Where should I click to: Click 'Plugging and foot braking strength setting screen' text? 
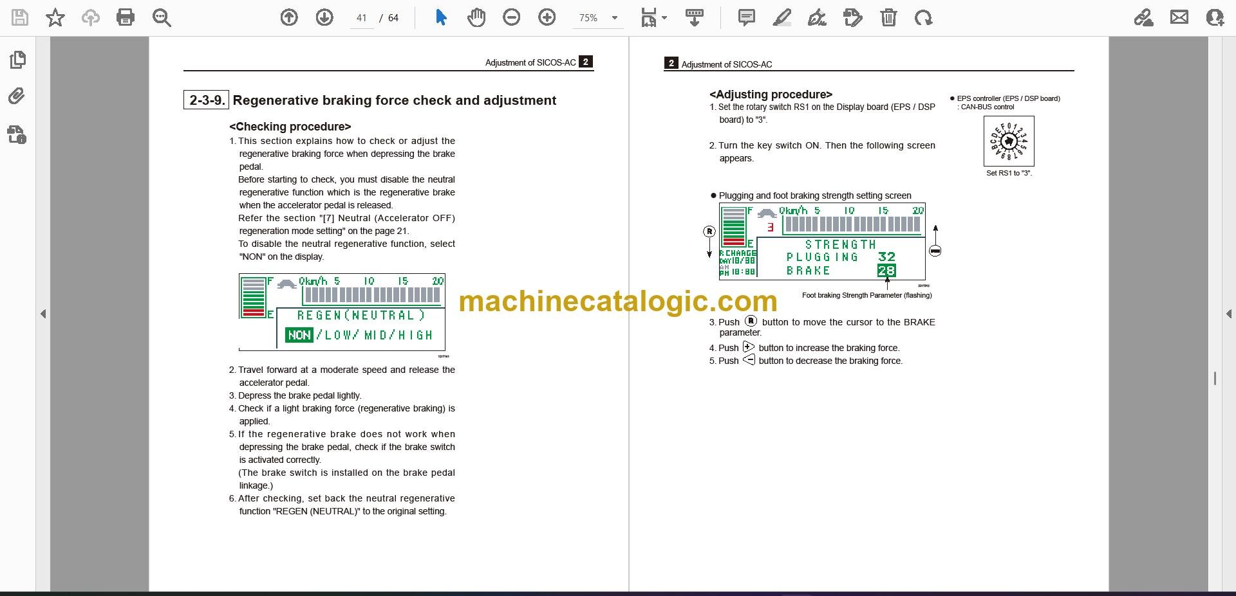(815, 195)
